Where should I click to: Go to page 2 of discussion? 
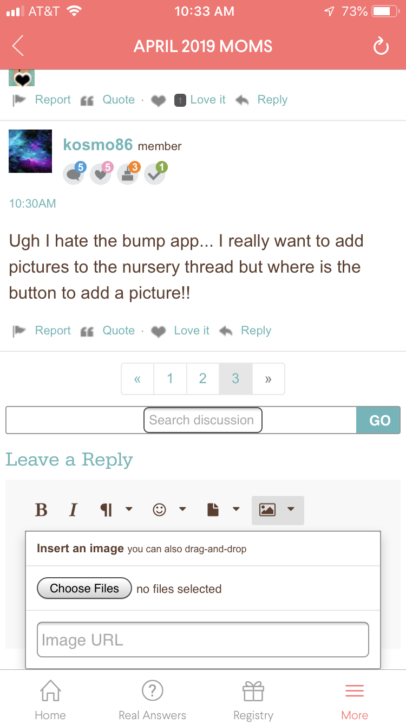202,379
